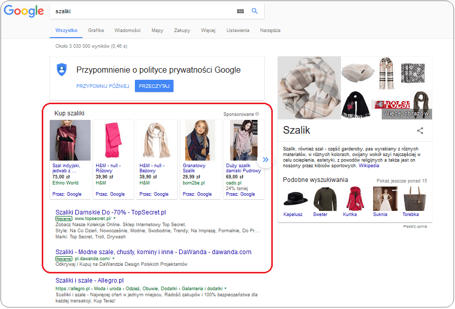This screenshot has width=455, height=309.
Task: Share the Szalik knowledge panel
Action: point(420,131)
